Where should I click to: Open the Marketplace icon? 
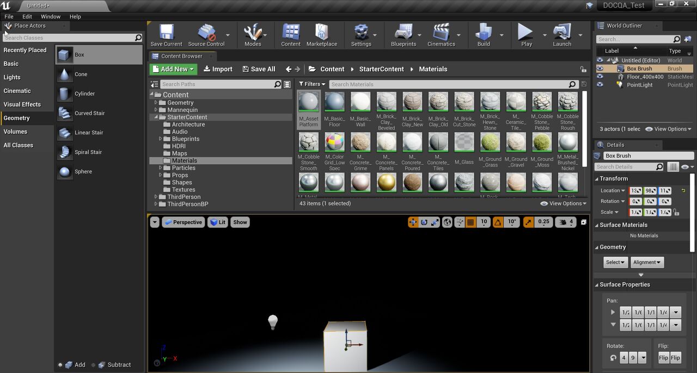(x=322, y=35)
